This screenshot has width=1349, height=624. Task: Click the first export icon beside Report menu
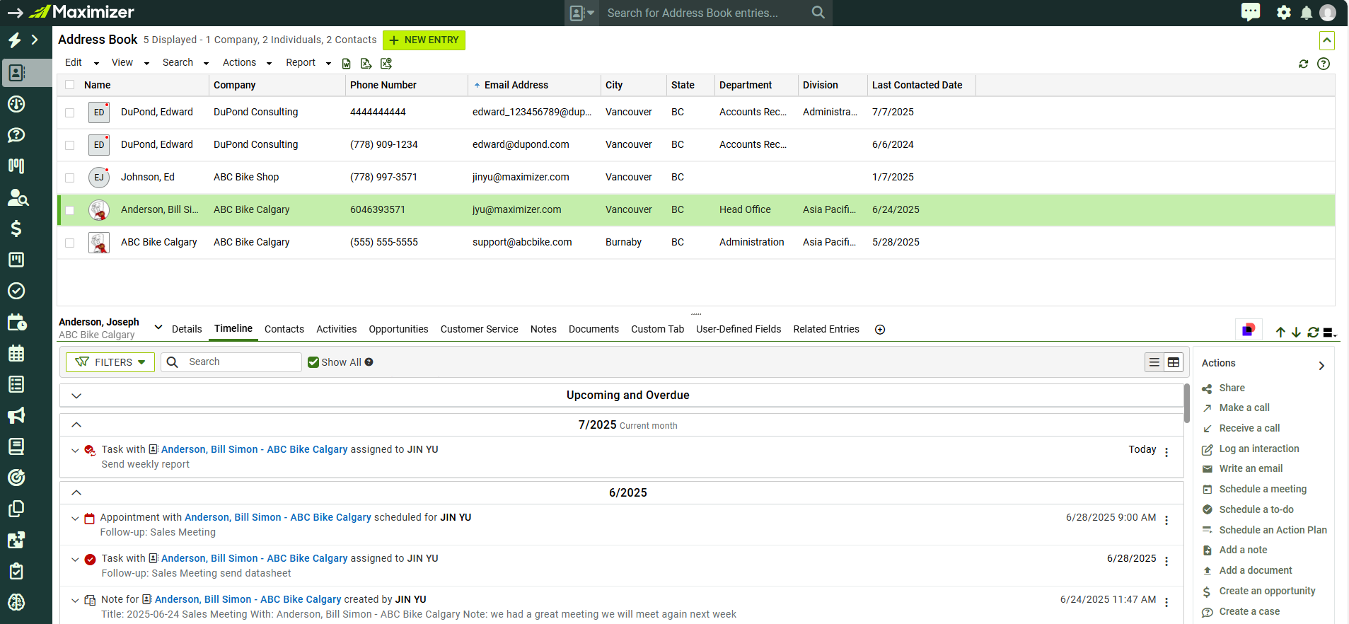click(347, 64)
